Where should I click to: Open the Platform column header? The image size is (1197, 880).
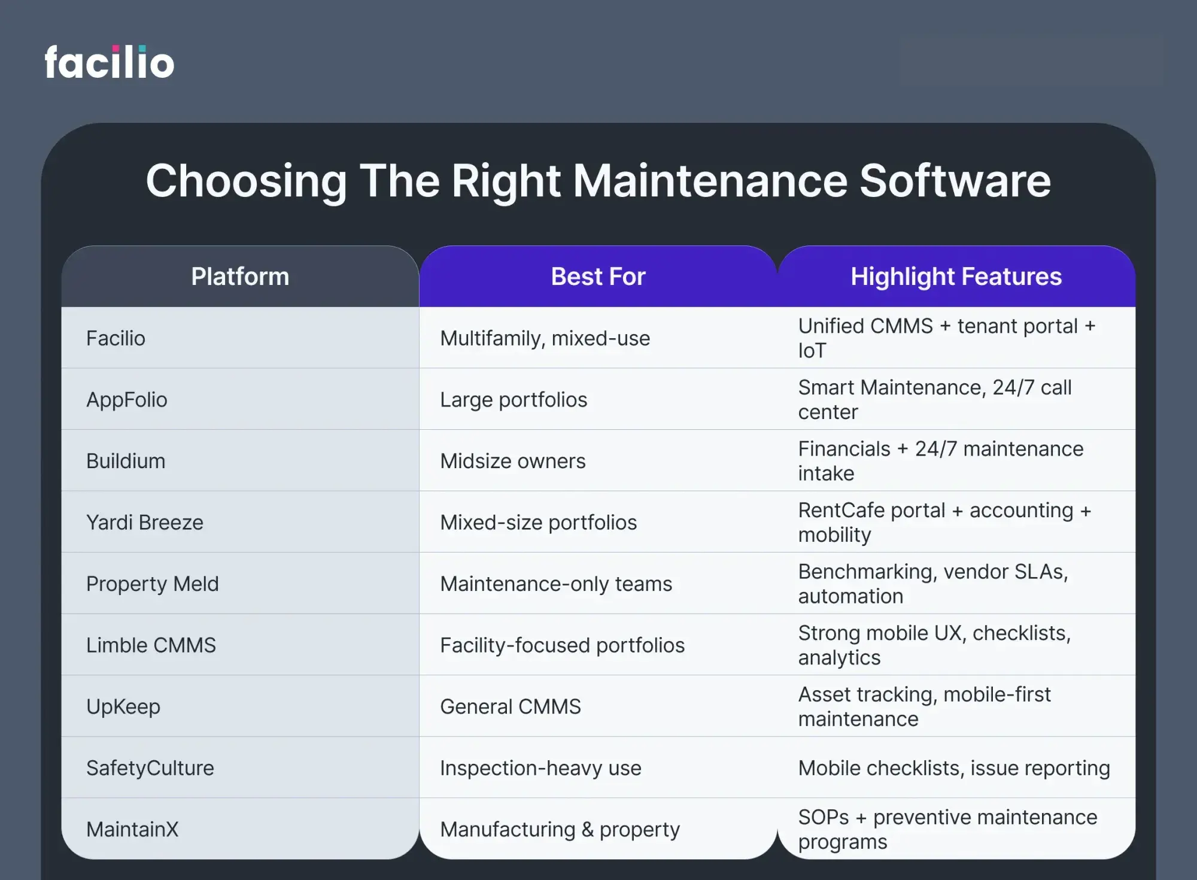pos(239,276)
